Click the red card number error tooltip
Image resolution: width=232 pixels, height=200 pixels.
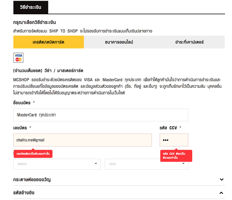(33, 154)
